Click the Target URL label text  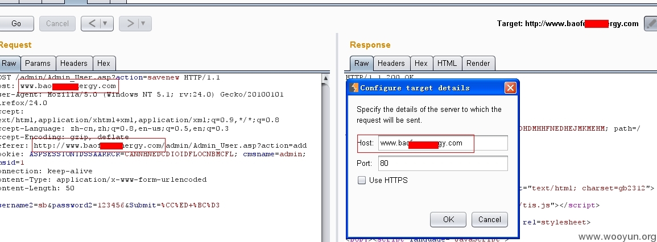coord(568,23)
